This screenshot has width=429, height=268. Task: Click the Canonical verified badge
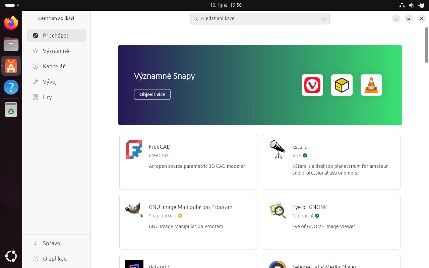(317, 216)
